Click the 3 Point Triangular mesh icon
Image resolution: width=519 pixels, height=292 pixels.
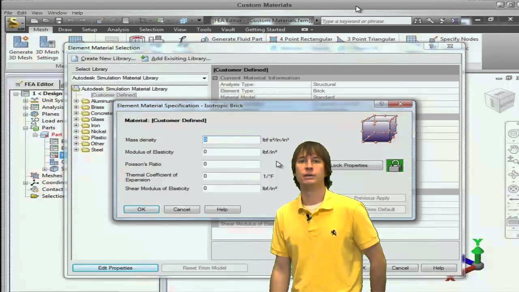click(x=341, y=39)
